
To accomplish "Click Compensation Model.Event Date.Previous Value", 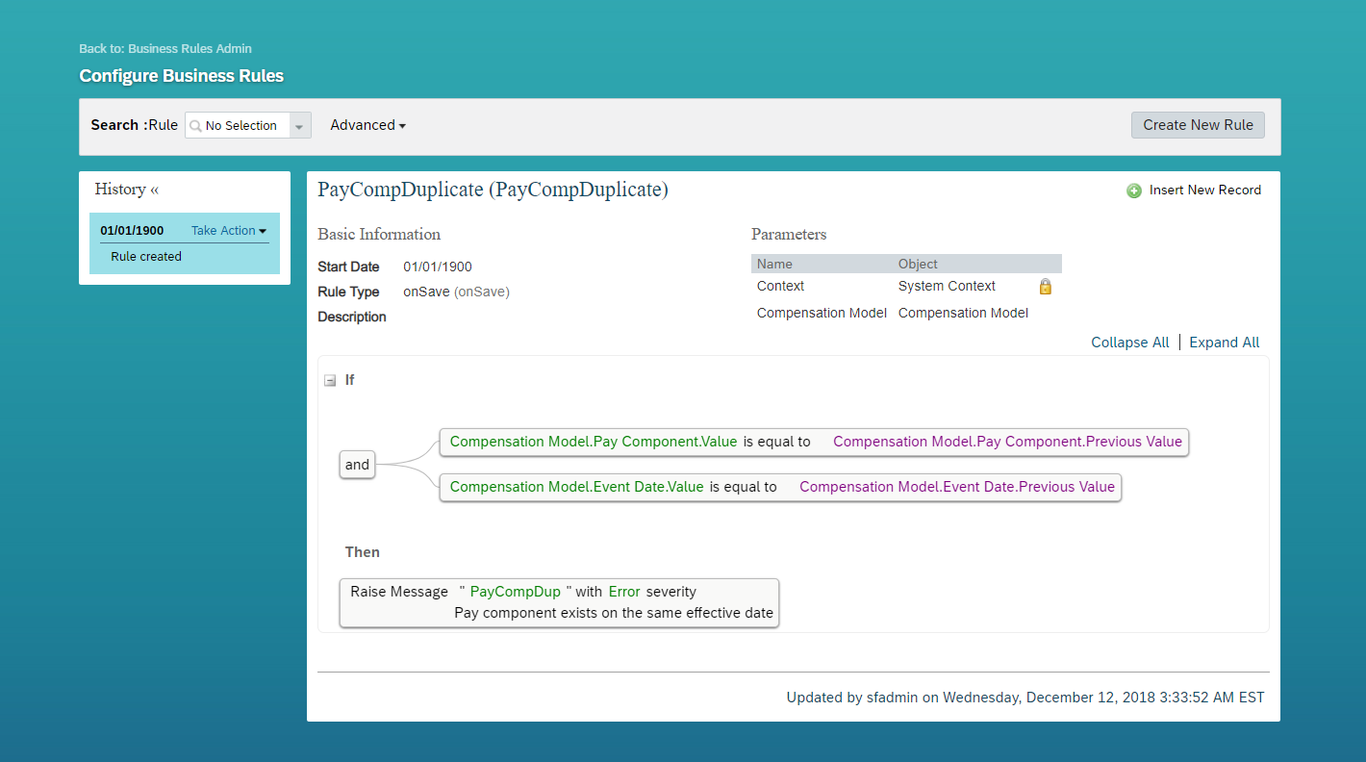I will coord(957,487).
